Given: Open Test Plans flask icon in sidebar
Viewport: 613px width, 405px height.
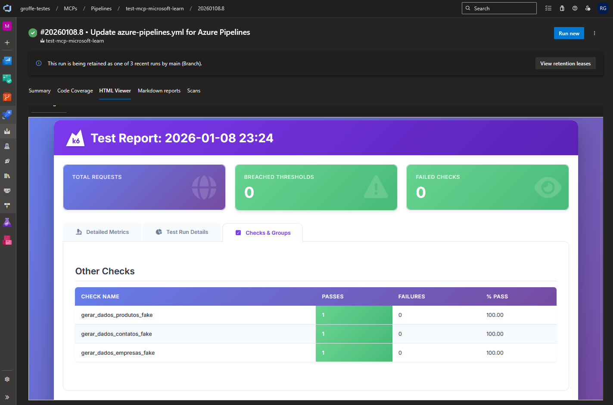Looking at the screenshot, I should 7,222.
